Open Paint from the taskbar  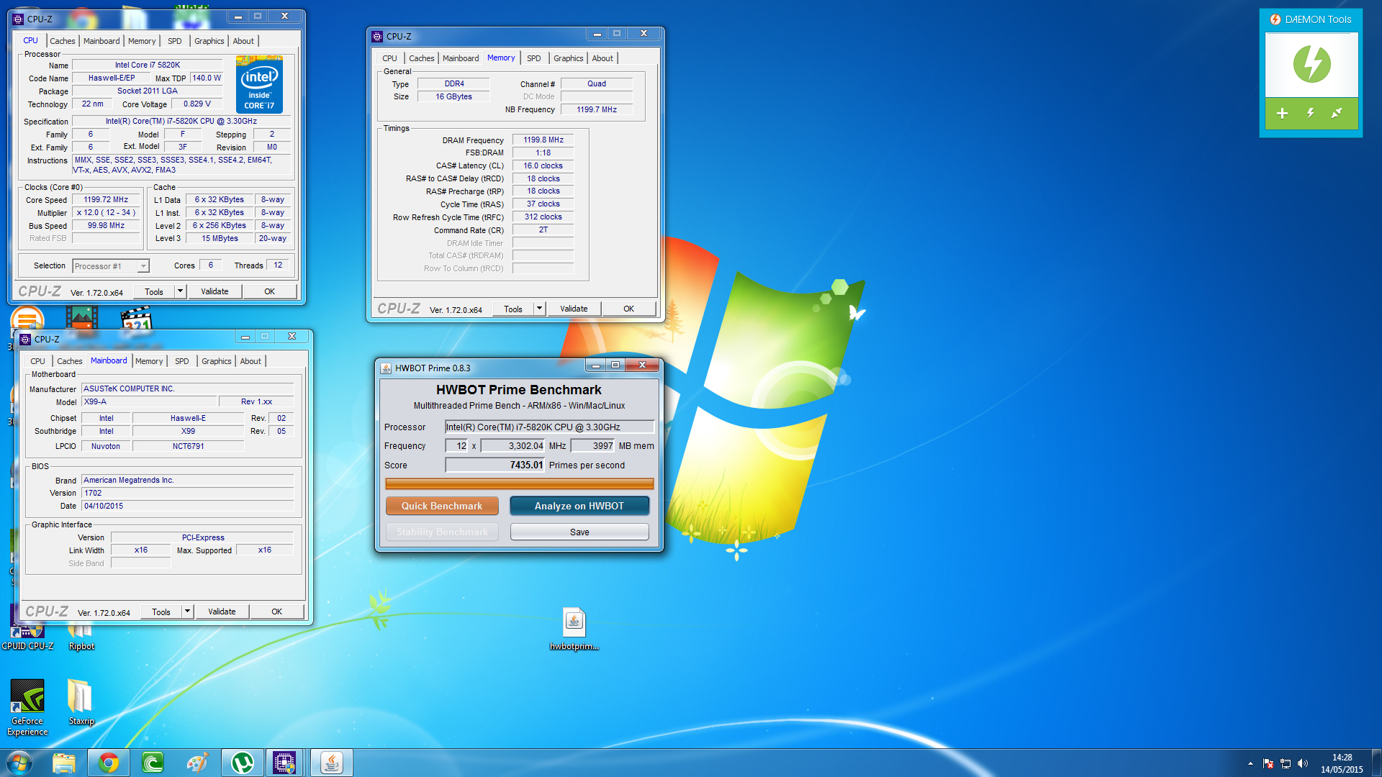tap(197, 763)
